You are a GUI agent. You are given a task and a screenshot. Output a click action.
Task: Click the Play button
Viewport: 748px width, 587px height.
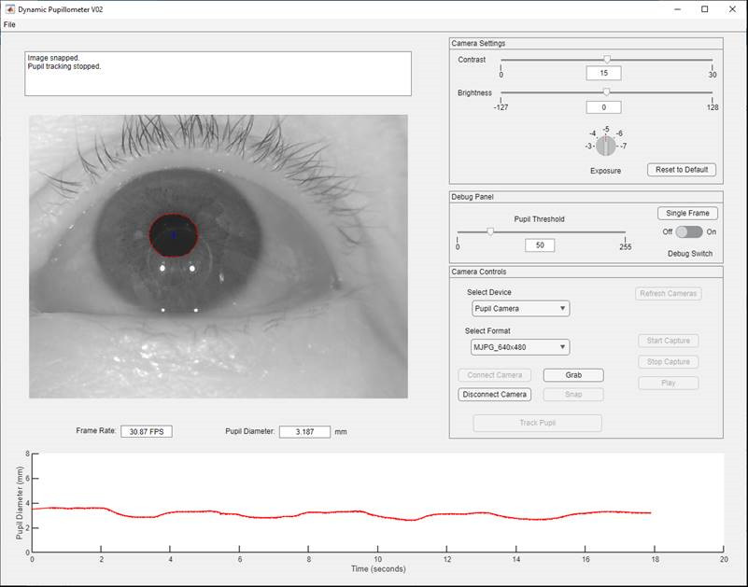tap(669, 383)
